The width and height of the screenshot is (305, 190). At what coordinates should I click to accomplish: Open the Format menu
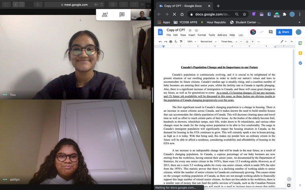click(x=202, y=35)
